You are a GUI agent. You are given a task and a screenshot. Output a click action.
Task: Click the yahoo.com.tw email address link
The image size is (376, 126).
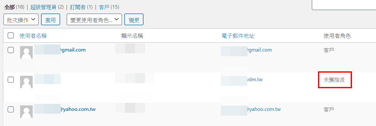pos(251,109)
